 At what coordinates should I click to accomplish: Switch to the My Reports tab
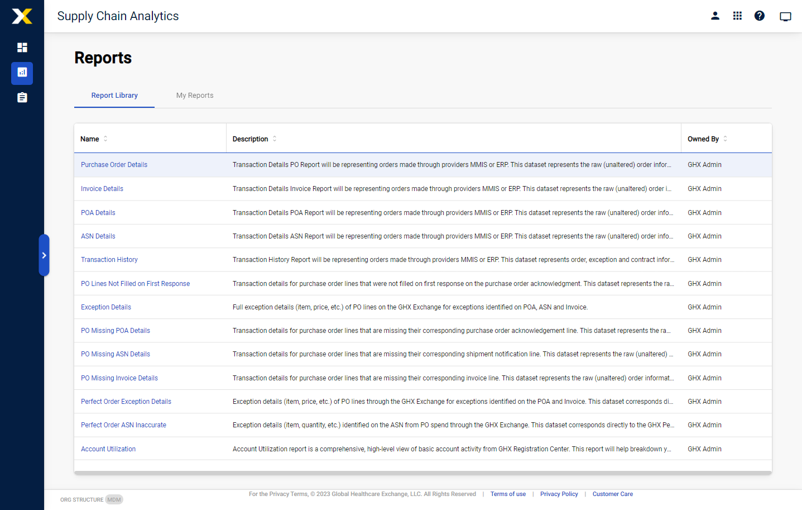point(195,96)
